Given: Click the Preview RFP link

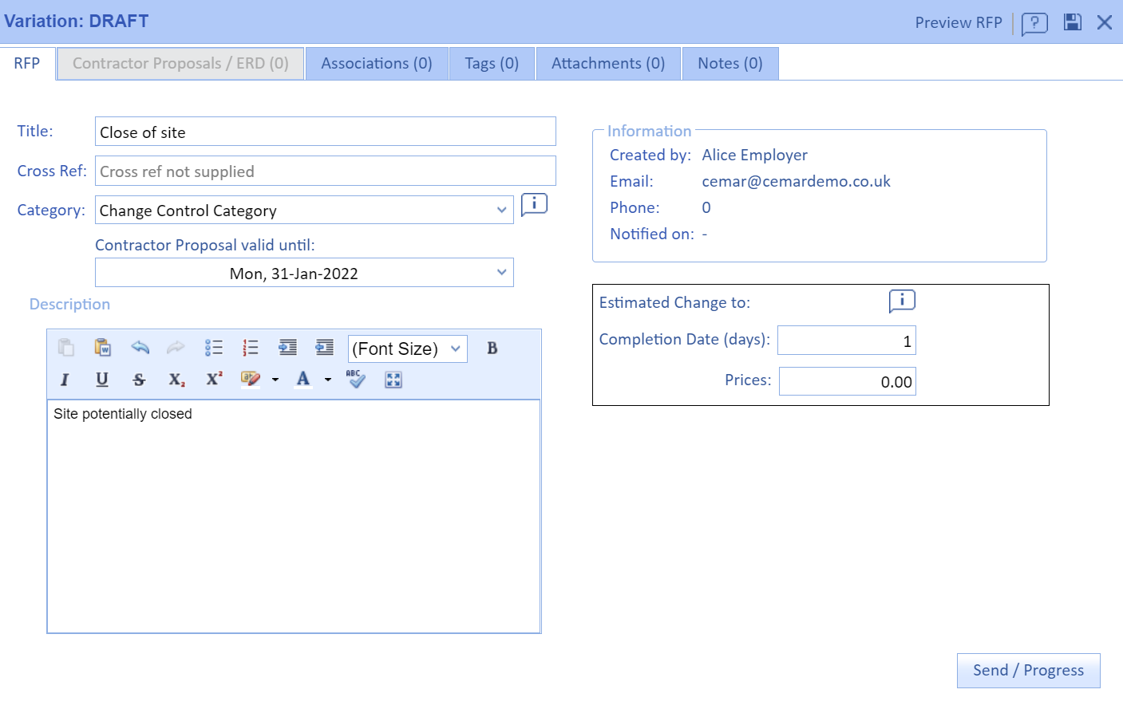Looking at the screenshot, I should point(958,23).
